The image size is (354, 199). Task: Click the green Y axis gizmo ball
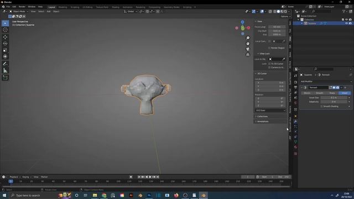[242, 28]
